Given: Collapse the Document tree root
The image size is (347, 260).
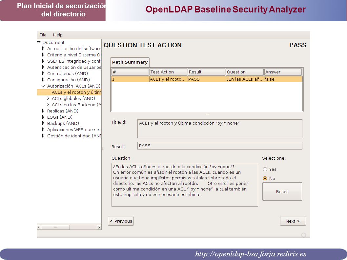Looking at the screenshot, I should pos(39,42).
